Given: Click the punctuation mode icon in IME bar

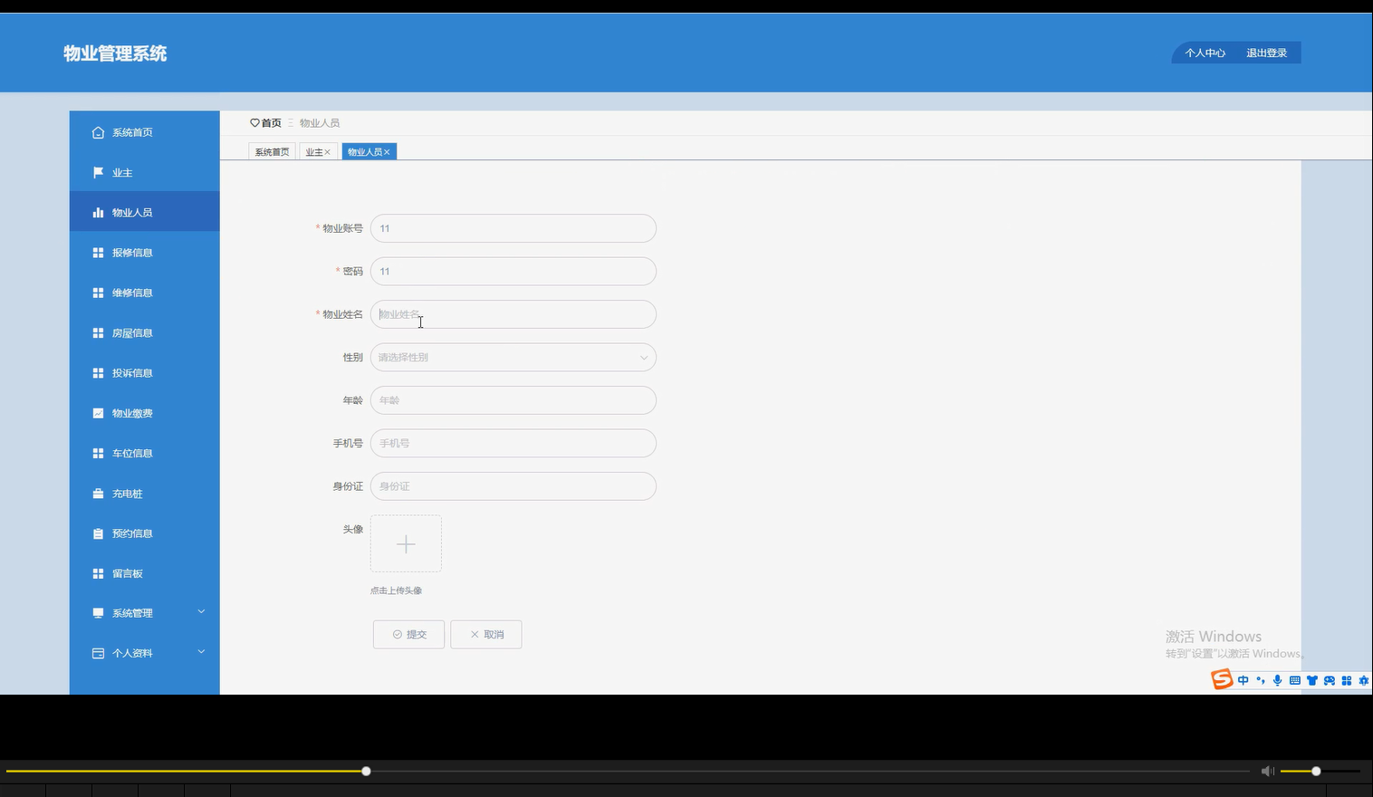Looking at the screenshot, I should tap(1260, 680).
